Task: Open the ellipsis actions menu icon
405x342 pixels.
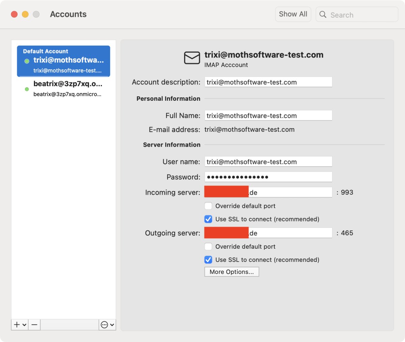Action: click(x=104, y=325)
